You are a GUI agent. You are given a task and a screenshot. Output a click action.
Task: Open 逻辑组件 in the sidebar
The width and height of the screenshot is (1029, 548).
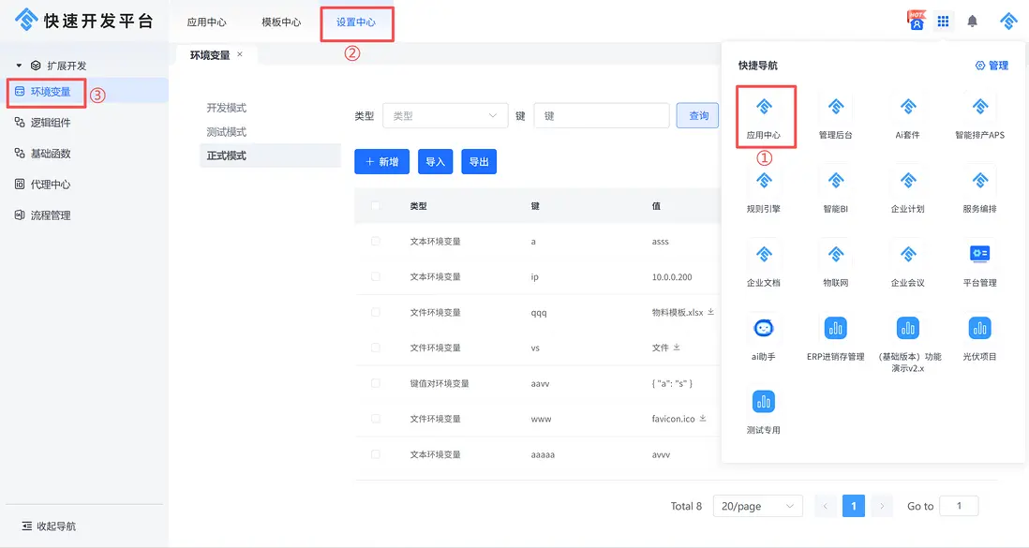click(51, 123)
